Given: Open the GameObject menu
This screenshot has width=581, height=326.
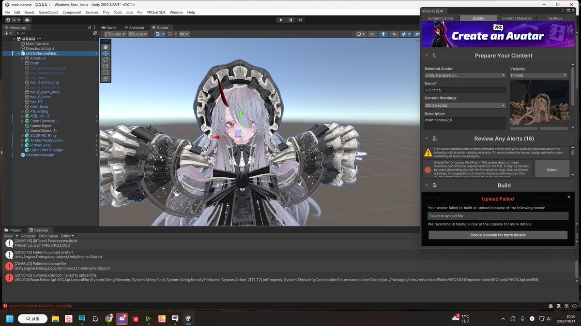Looking at the screenshot, I should pyautogui.click(x=48, y=12).
